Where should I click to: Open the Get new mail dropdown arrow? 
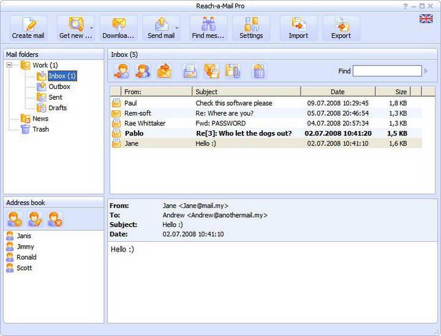coord(92,28)
